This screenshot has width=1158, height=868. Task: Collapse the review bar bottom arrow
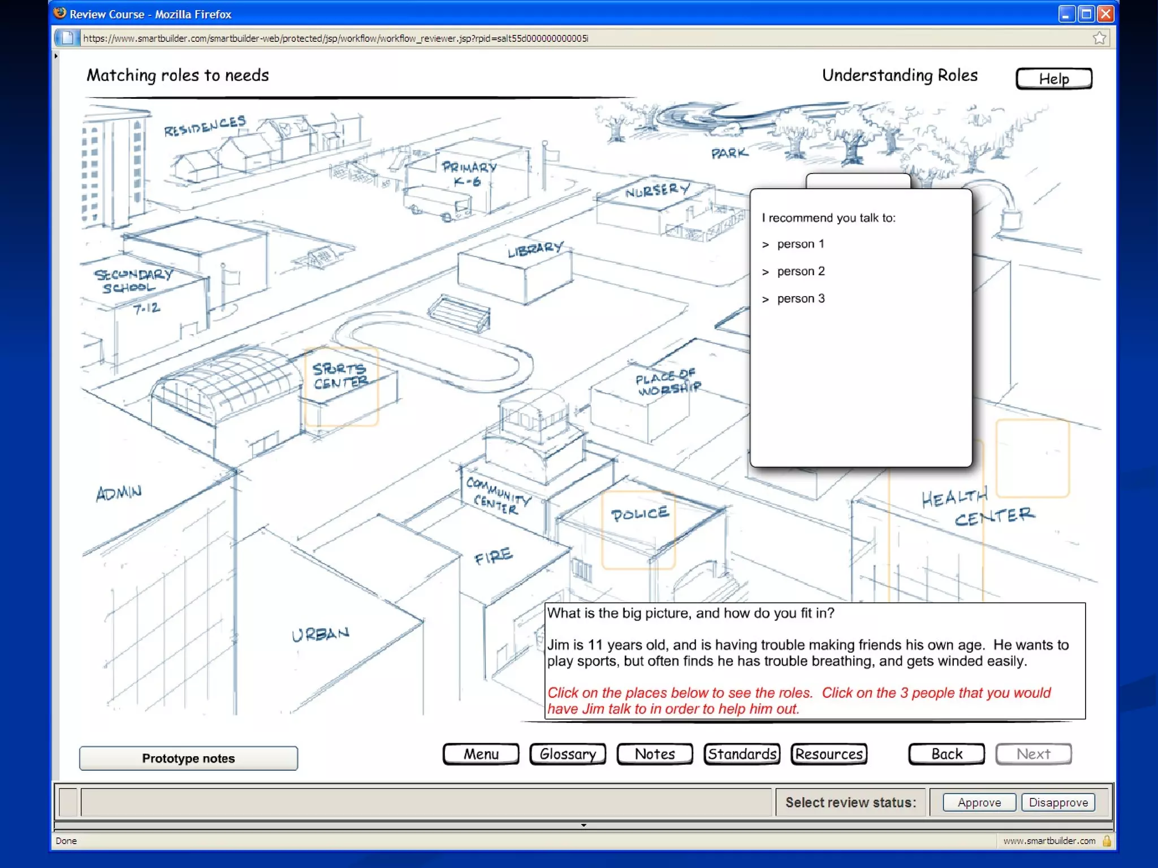click(x=583, y=825)
